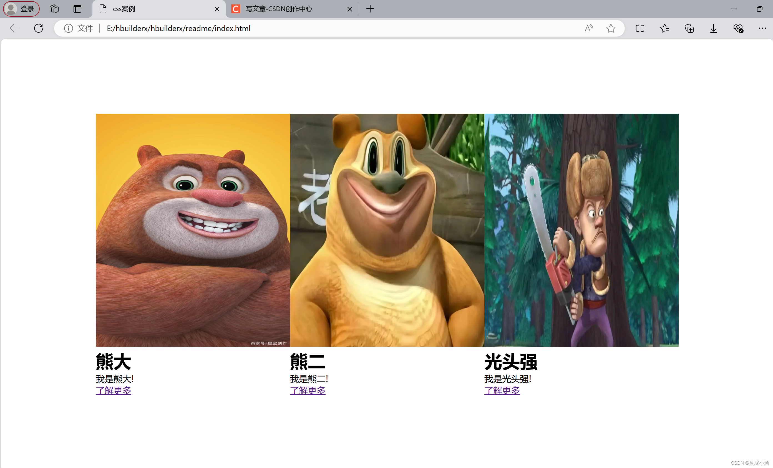The image size is (773, 468).
Task: Open the Favorites list icon
Action: coord(664,29)
